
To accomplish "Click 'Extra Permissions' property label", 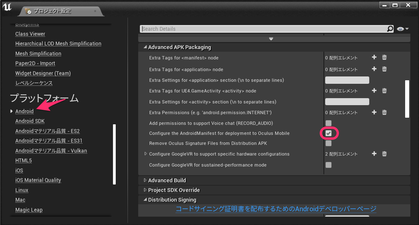I will 210,112.
